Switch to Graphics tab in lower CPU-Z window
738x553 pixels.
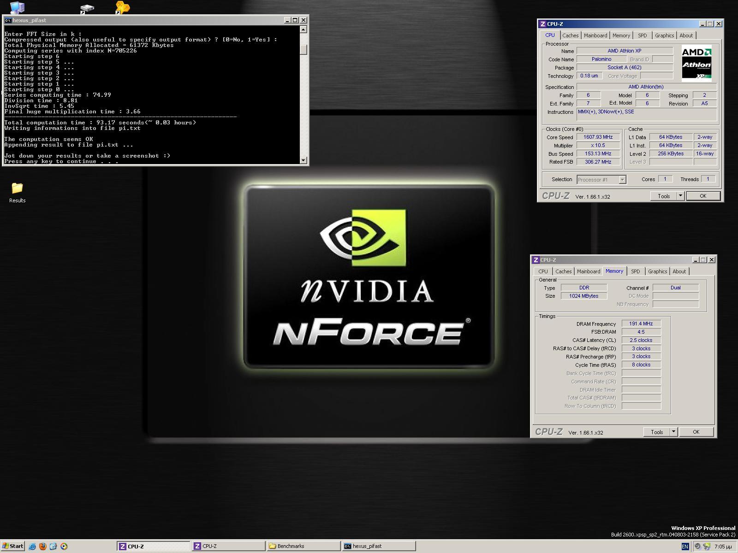click(x=658, y=271)
